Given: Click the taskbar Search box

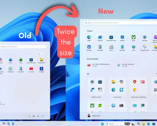Looking at the screenshot, I should click(118, 124).
